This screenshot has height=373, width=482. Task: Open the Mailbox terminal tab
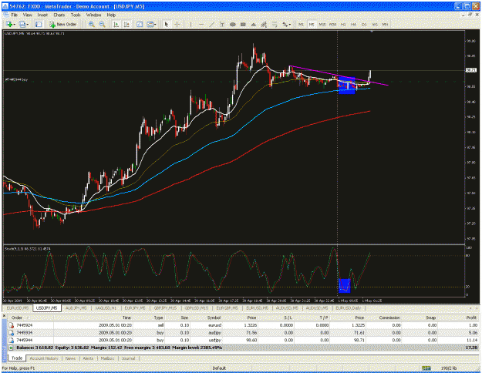pyautogui.click(x=107, y=358)
